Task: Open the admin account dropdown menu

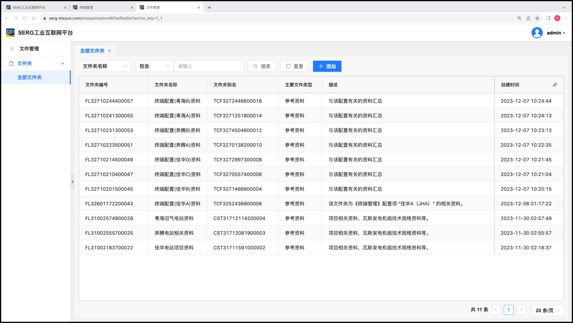Action: click(556, 33)
